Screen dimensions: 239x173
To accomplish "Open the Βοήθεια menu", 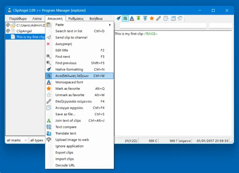I will coord(96,19).
